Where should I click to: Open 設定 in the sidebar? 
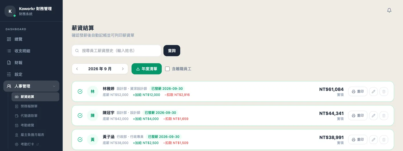tap(31, 74)
